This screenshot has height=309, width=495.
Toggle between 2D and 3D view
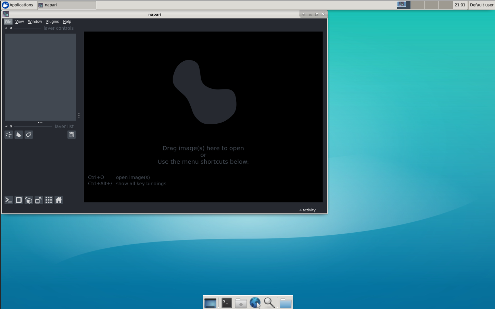pos(18,200)
